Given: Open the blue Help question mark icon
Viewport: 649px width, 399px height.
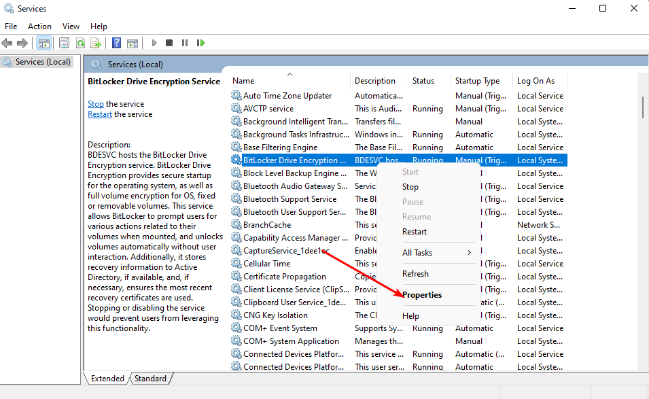Looking at the screenshot, I should point(117,43).
